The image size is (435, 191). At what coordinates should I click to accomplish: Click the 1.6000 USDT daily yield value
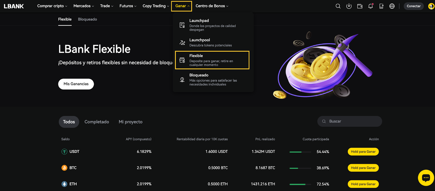217,152
